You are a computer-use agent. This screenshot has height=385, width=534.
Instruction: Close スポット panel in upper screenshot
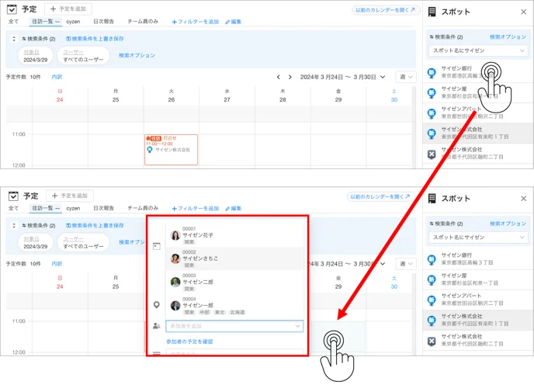tap(523, 12)
